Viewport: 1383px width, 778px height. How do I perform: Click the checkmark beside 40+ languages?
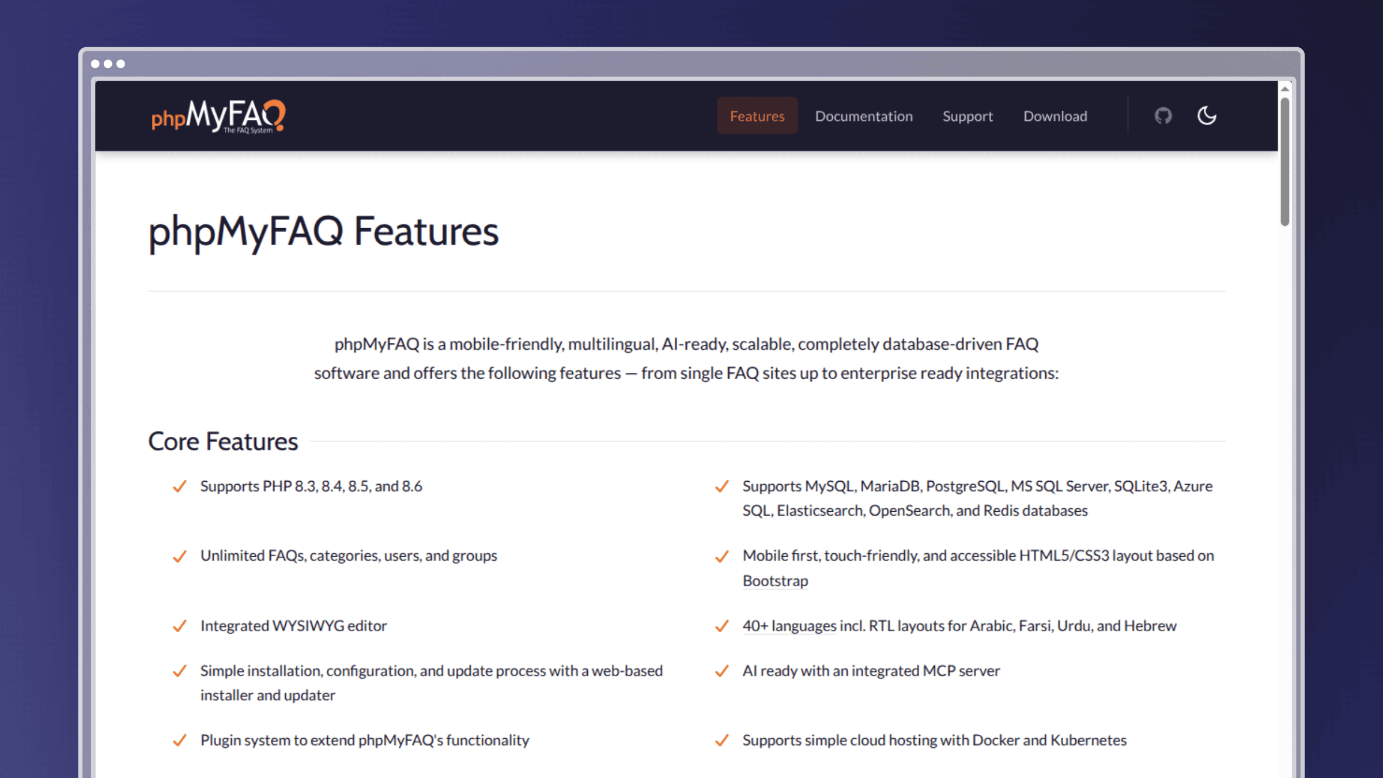tap(721, 626)
